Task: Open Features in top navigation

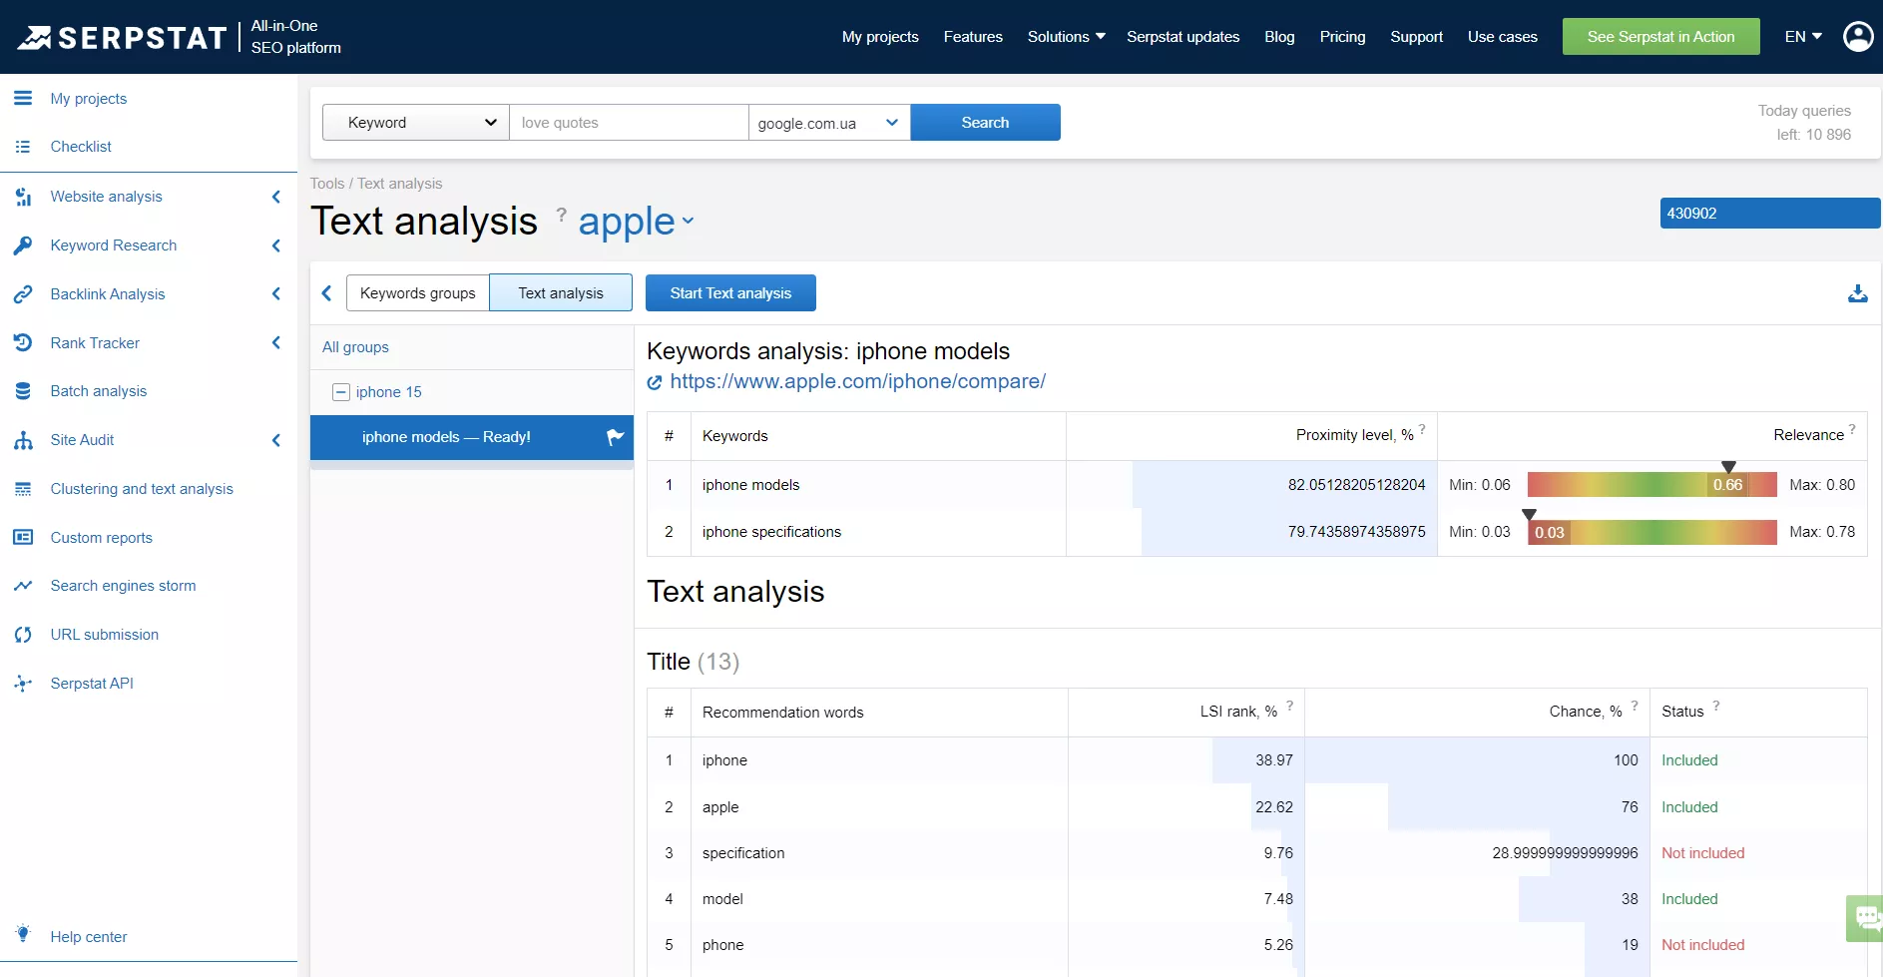Action: click(973, 37)
